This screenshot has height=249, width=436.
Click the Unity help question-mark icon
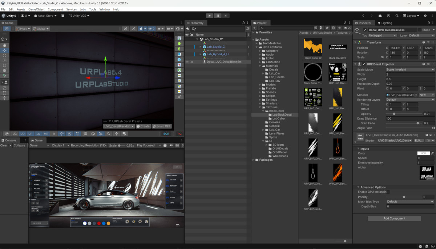(x=425, y=16)
